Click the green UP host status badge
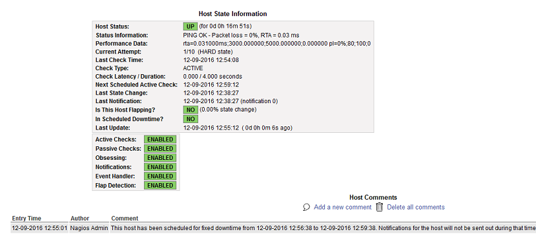The width and height of the screenshot is (536, 234). (x=191, y=26)
